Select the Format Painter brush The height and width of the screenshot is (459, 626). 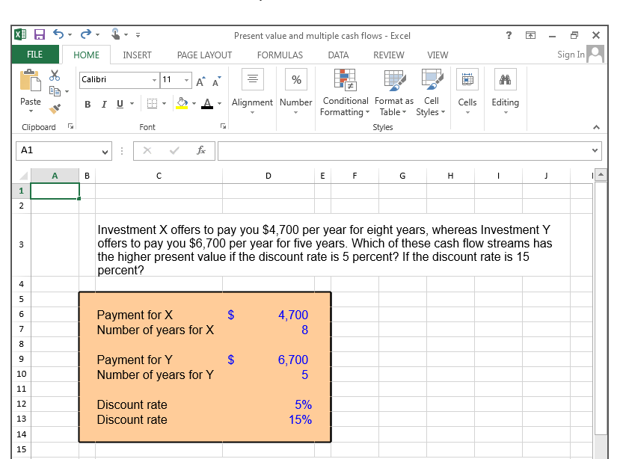coord(55,108)
